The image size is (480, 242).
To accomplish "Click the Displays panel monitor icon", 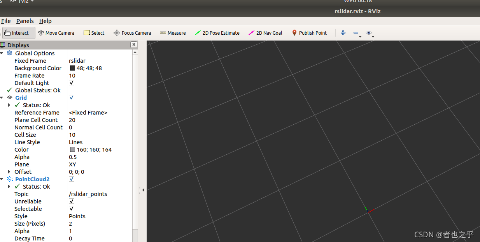I will (x=2, y=45).
